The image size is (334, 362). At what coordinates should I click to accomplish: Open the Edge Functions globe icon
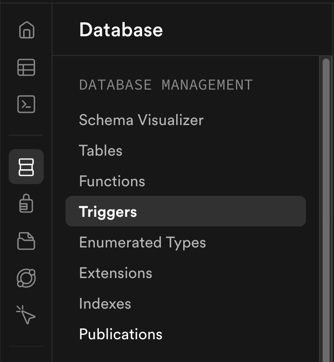[26, 278]
